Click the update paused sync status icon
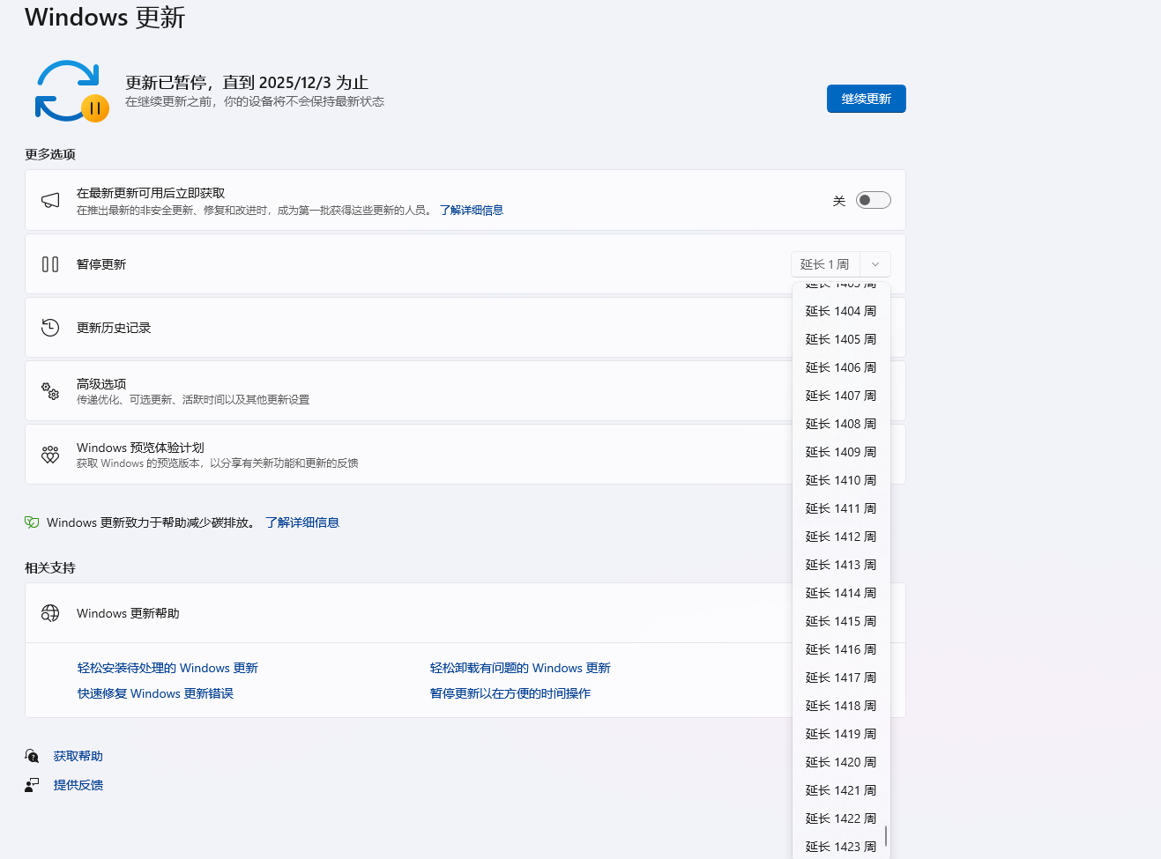This screenshot has height=859, width=1161. point(71,91)
